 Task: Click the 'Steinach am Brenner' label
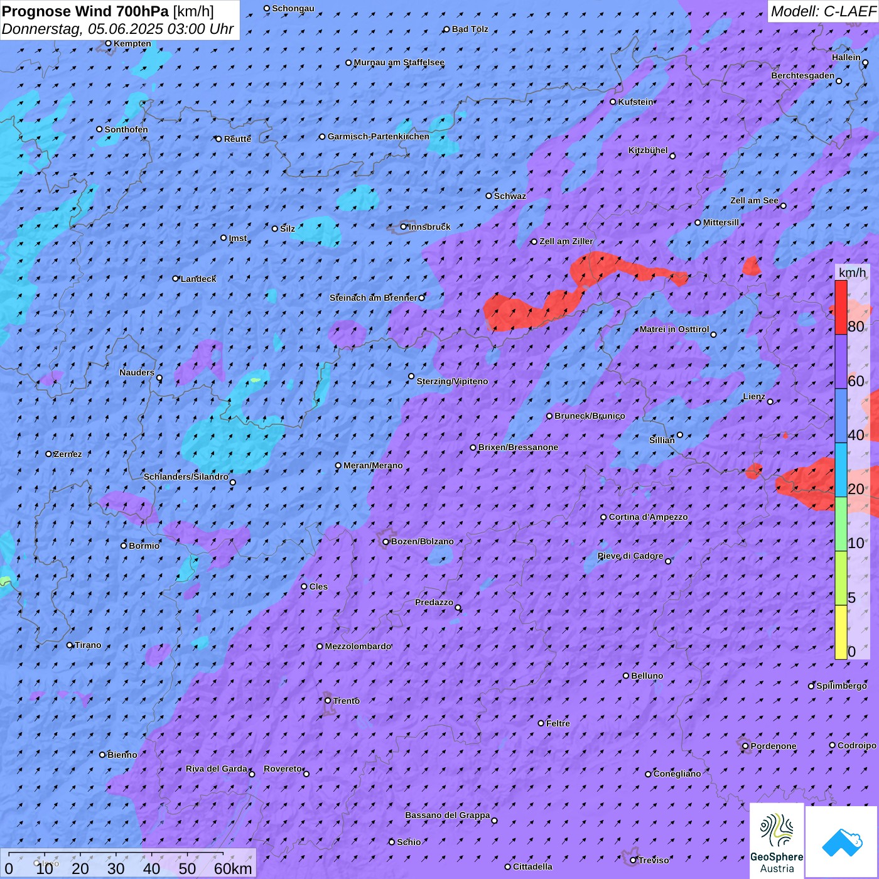[373, 298]
